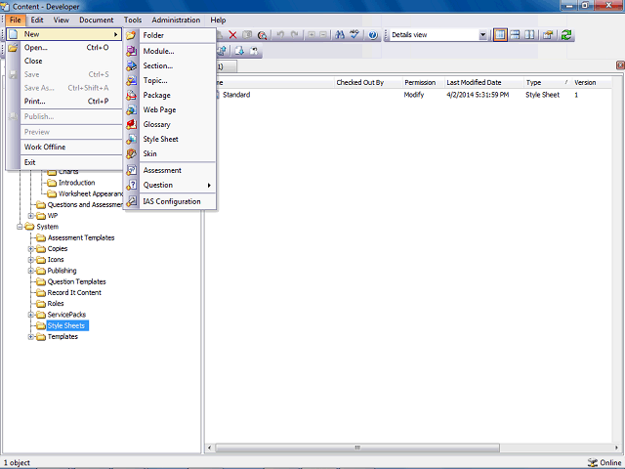
Task: Select the Record It Content folder
Action: (x=74, y=293)
